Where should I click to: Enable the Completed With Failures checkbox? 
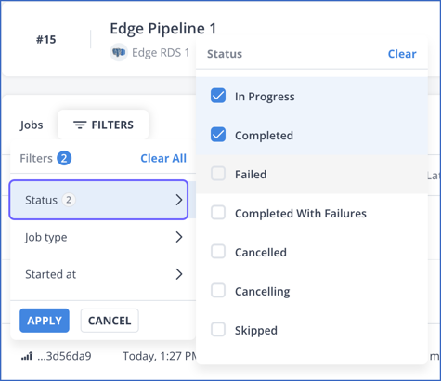click(x=218, y=213)
